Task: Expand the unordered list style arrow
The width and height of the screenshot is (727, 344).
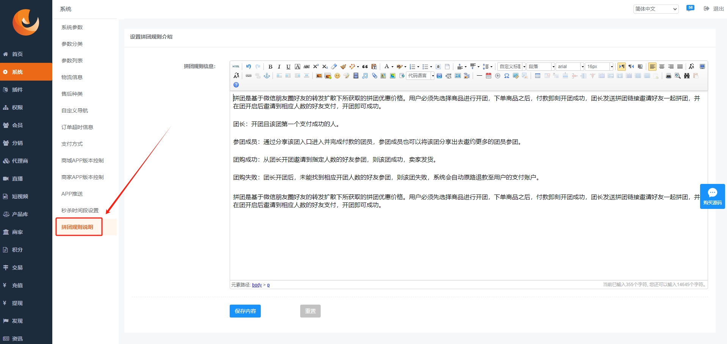Action: tap(431, 67)
